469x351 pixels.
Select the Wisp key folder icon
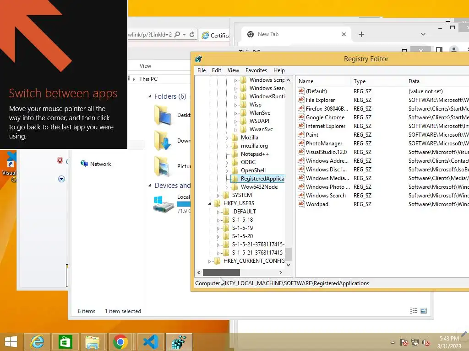pos(244,105)
